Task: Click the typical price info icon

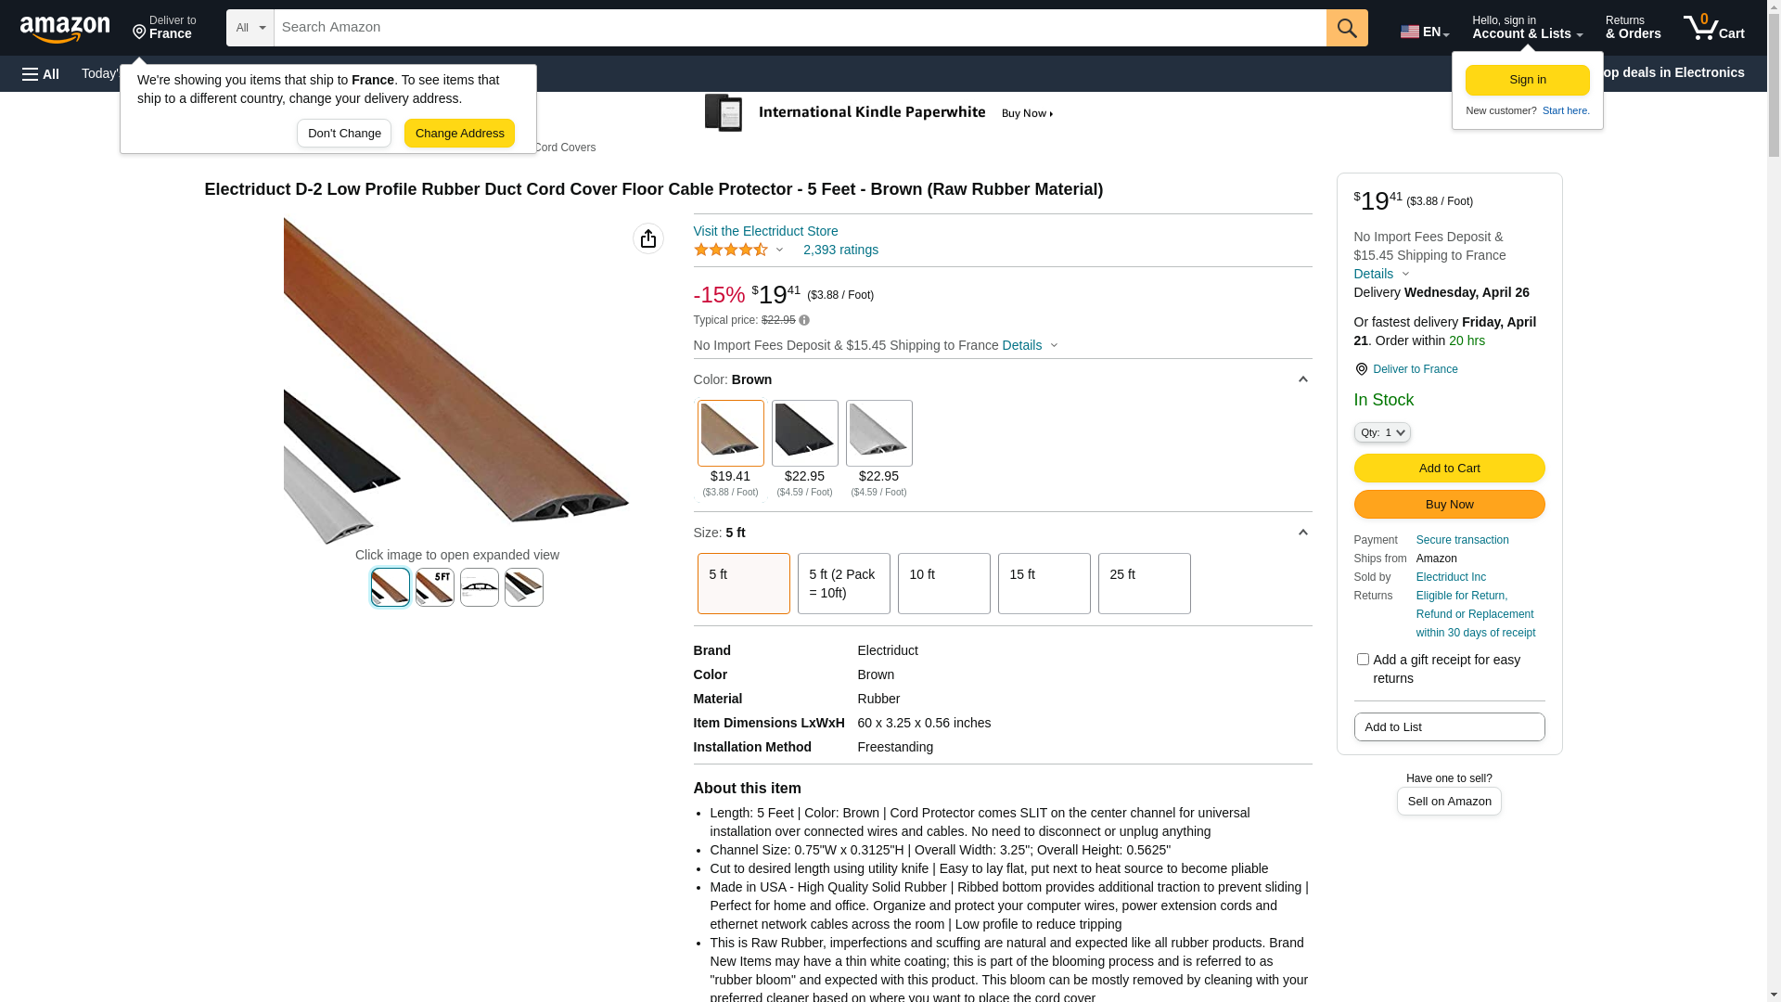Action: [x=804, y=320]
